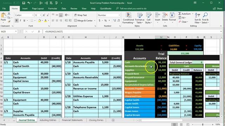This screenshot has width=225, height=126.
Task: Toggle Middle Align vertical alignment
Action: click(57, 15)
